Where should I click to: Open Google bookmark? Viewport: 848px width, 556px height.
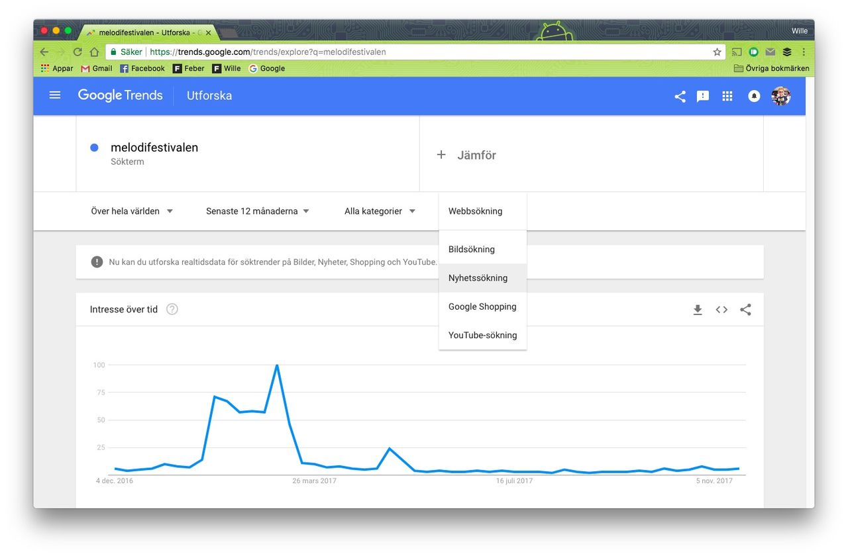point(267,68)
